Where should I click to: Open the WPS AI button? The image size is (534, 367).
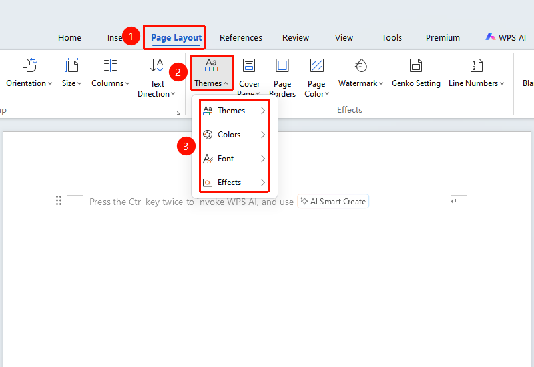click(506, 37)
